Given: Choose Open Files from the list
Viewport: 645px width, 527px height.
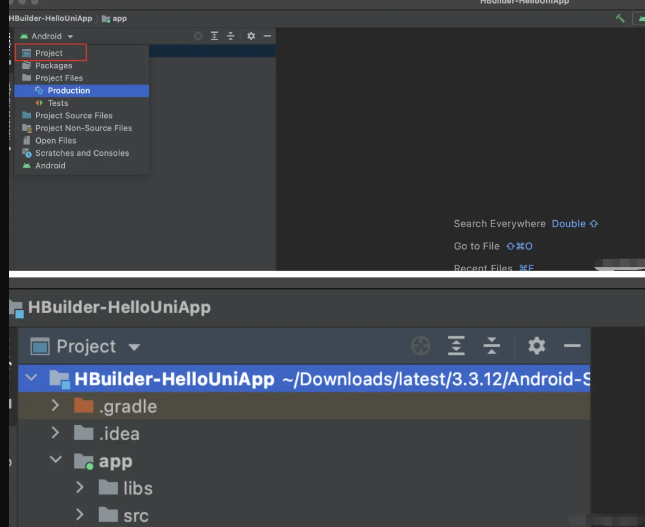Looking at the screenshot, I should 82,140.
